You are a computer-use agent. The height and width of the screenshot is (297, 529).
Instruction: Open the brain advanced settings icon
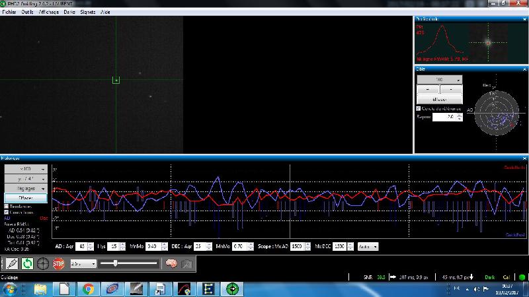pyautogui.click(x=171, y=263)
